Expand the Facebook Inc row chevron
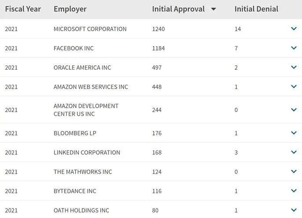 click(x=294, y=48)
